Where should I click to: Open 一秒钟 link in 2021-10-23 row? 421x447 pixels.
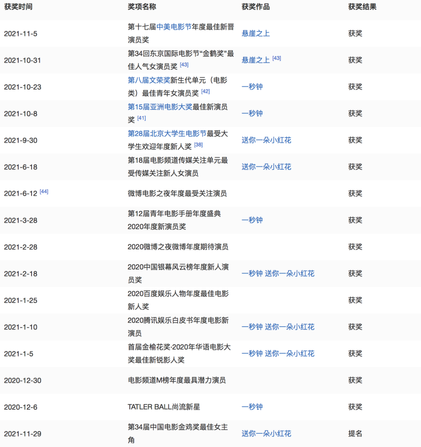coord(252,87)
